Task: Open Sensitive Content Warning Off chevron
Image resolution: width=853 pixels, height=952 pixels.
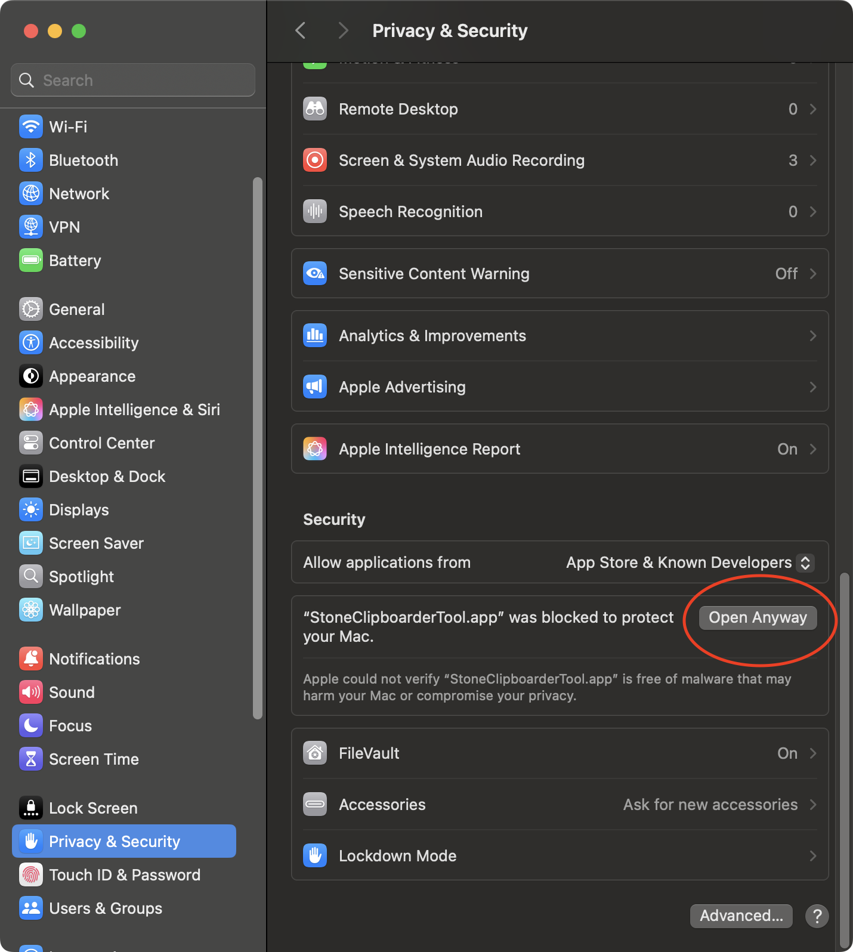Action: (813, 274)
